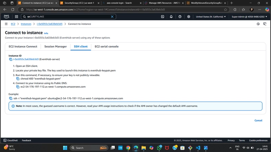This screenshot has width=271, height=152.
Task: Open CloudShell icon in top navigation
Action: (x=163, y=17)
